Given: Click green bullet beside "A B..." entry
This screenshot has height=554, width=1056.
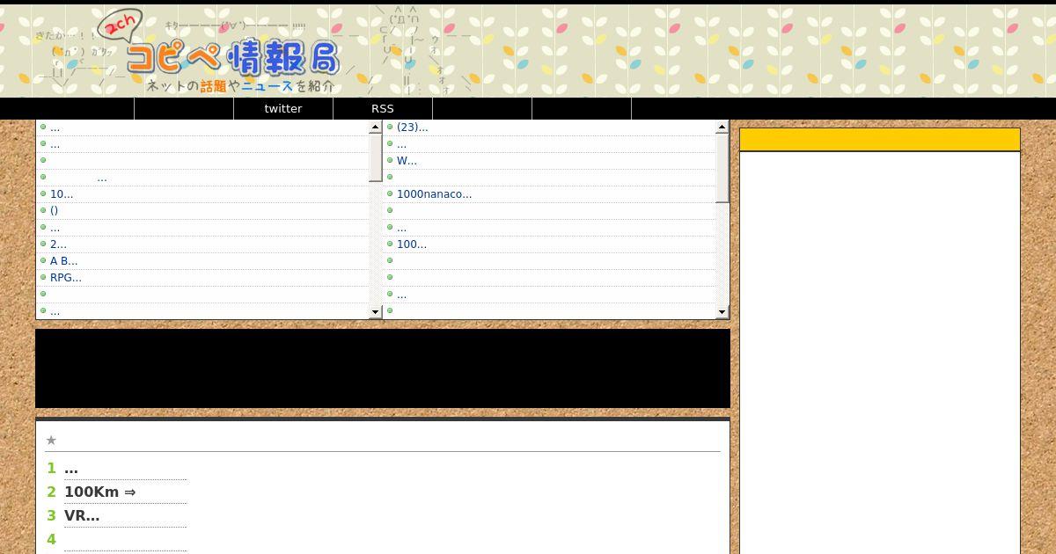Looking at the screenshot, I should [43, 260].
